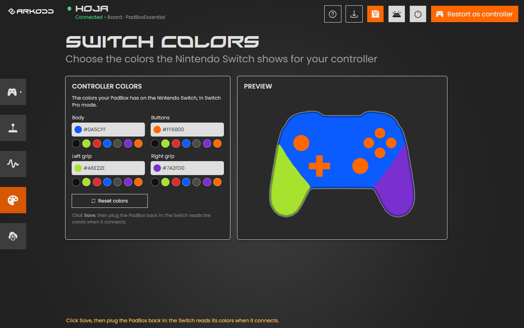Click the Reset colors button

click(110, 201)
